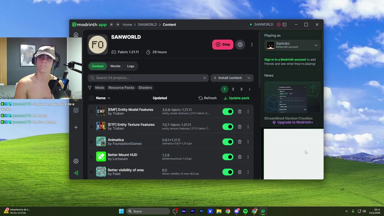Go to next page with chevron
The height and width of the screenshot is (216, 384).
coord(250,89)
